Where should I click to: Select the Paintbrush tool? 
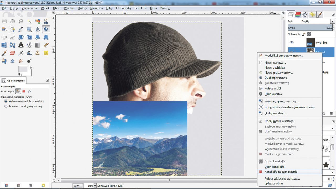[x=4, y=53]
